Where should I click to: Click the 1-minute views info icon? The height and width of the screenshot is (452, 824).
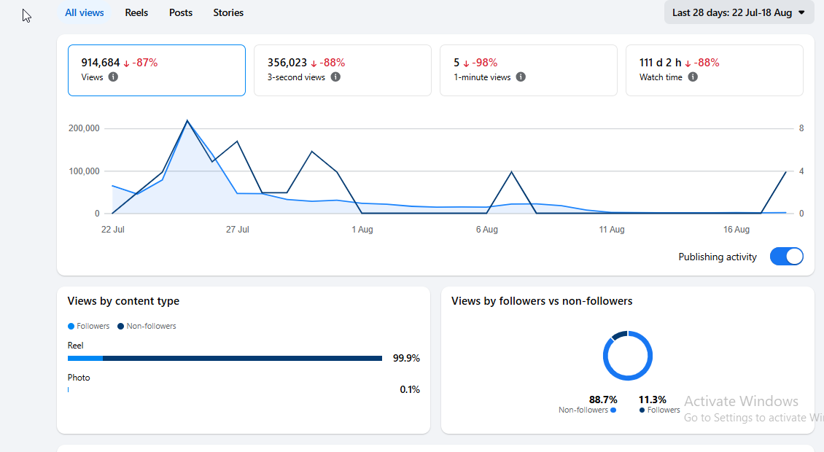521,77
